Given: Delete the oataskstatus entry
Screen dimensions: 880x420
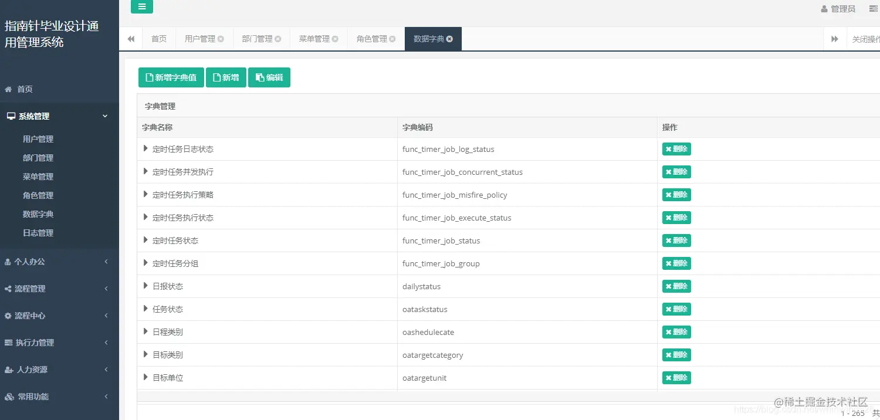Looking at the screenshot, I should tap(676, 309).
